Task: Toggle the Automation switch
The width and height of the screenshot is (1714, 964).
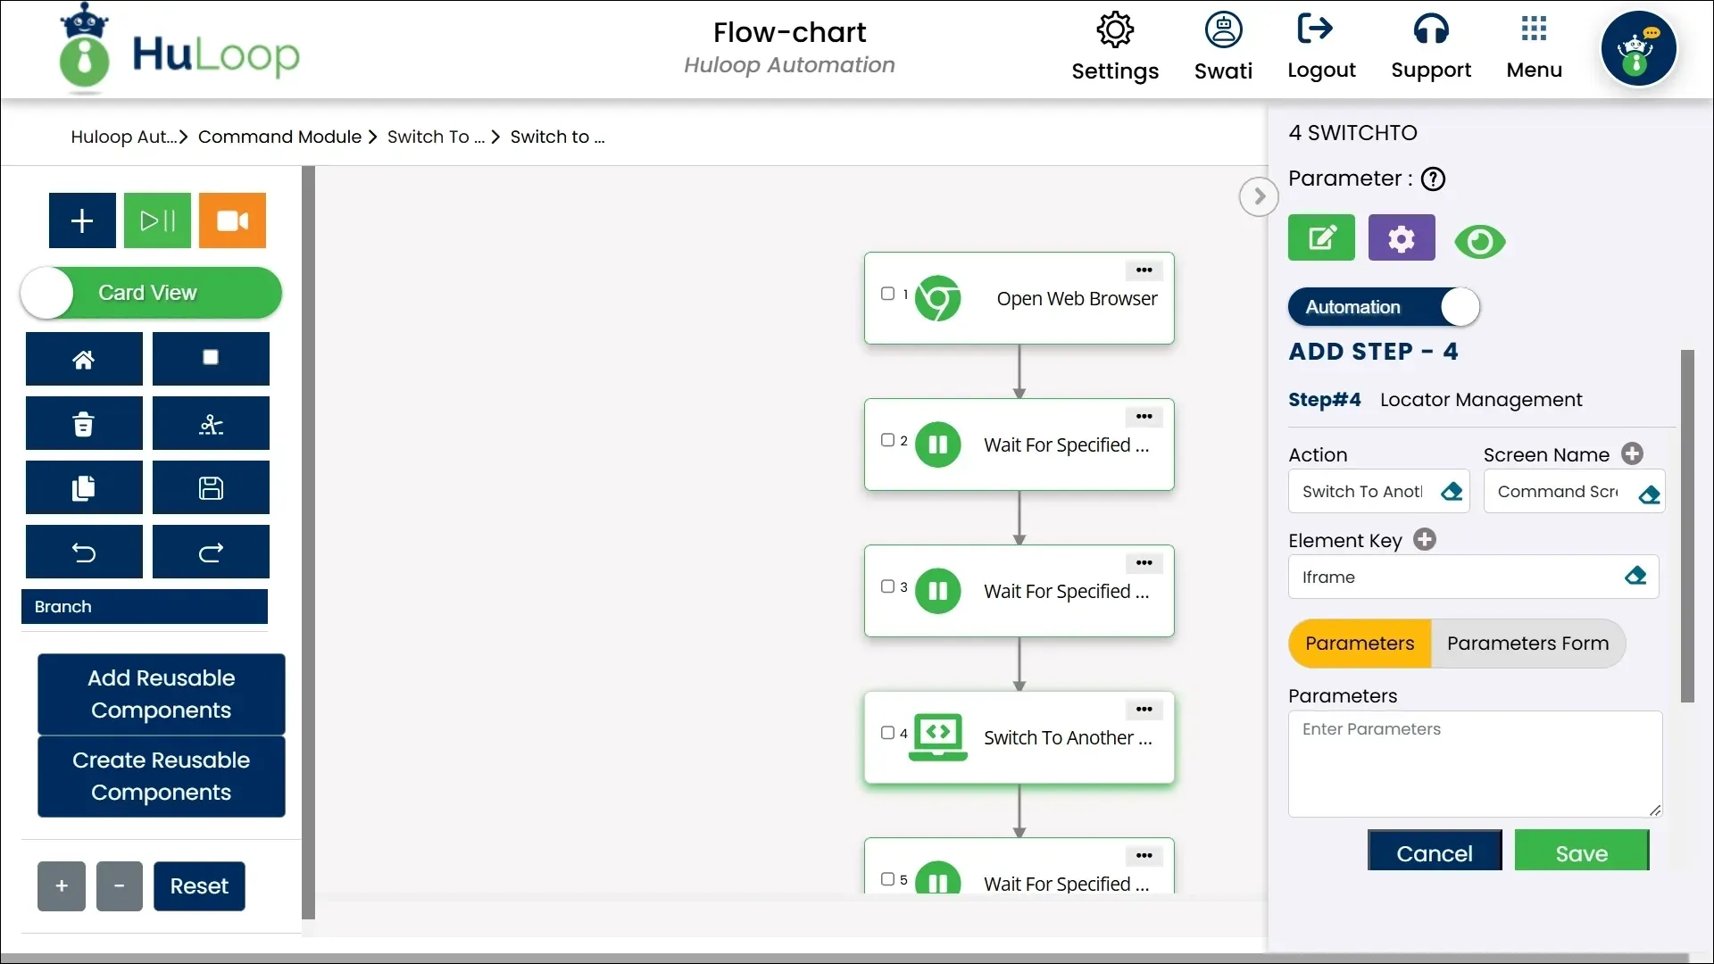Action: (x=1384, y=307)
